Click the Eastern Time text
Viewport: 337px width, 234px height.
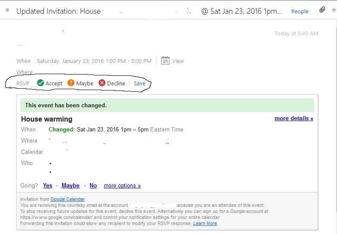pos(167,130)
